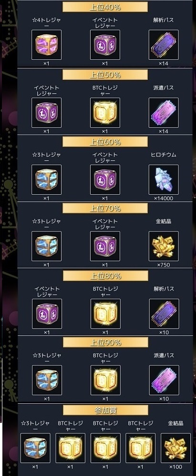Image resolution: width=196 pixels, height=476 pixels.
Task: Click the 上位40% rank header
Action: [105, 7]
